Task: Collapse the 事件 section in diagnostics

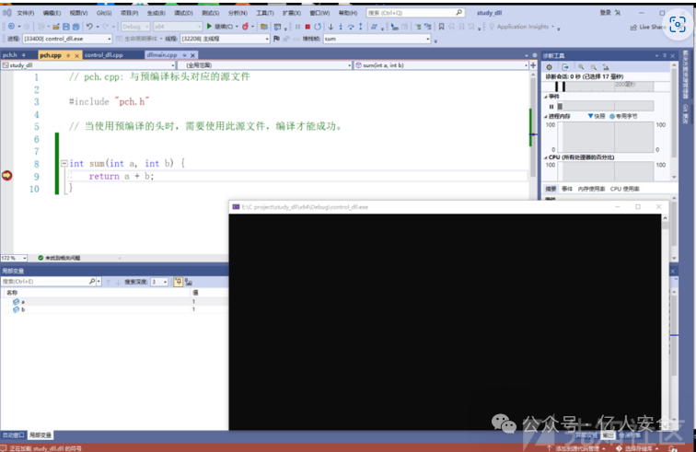Action: [546, 97]
